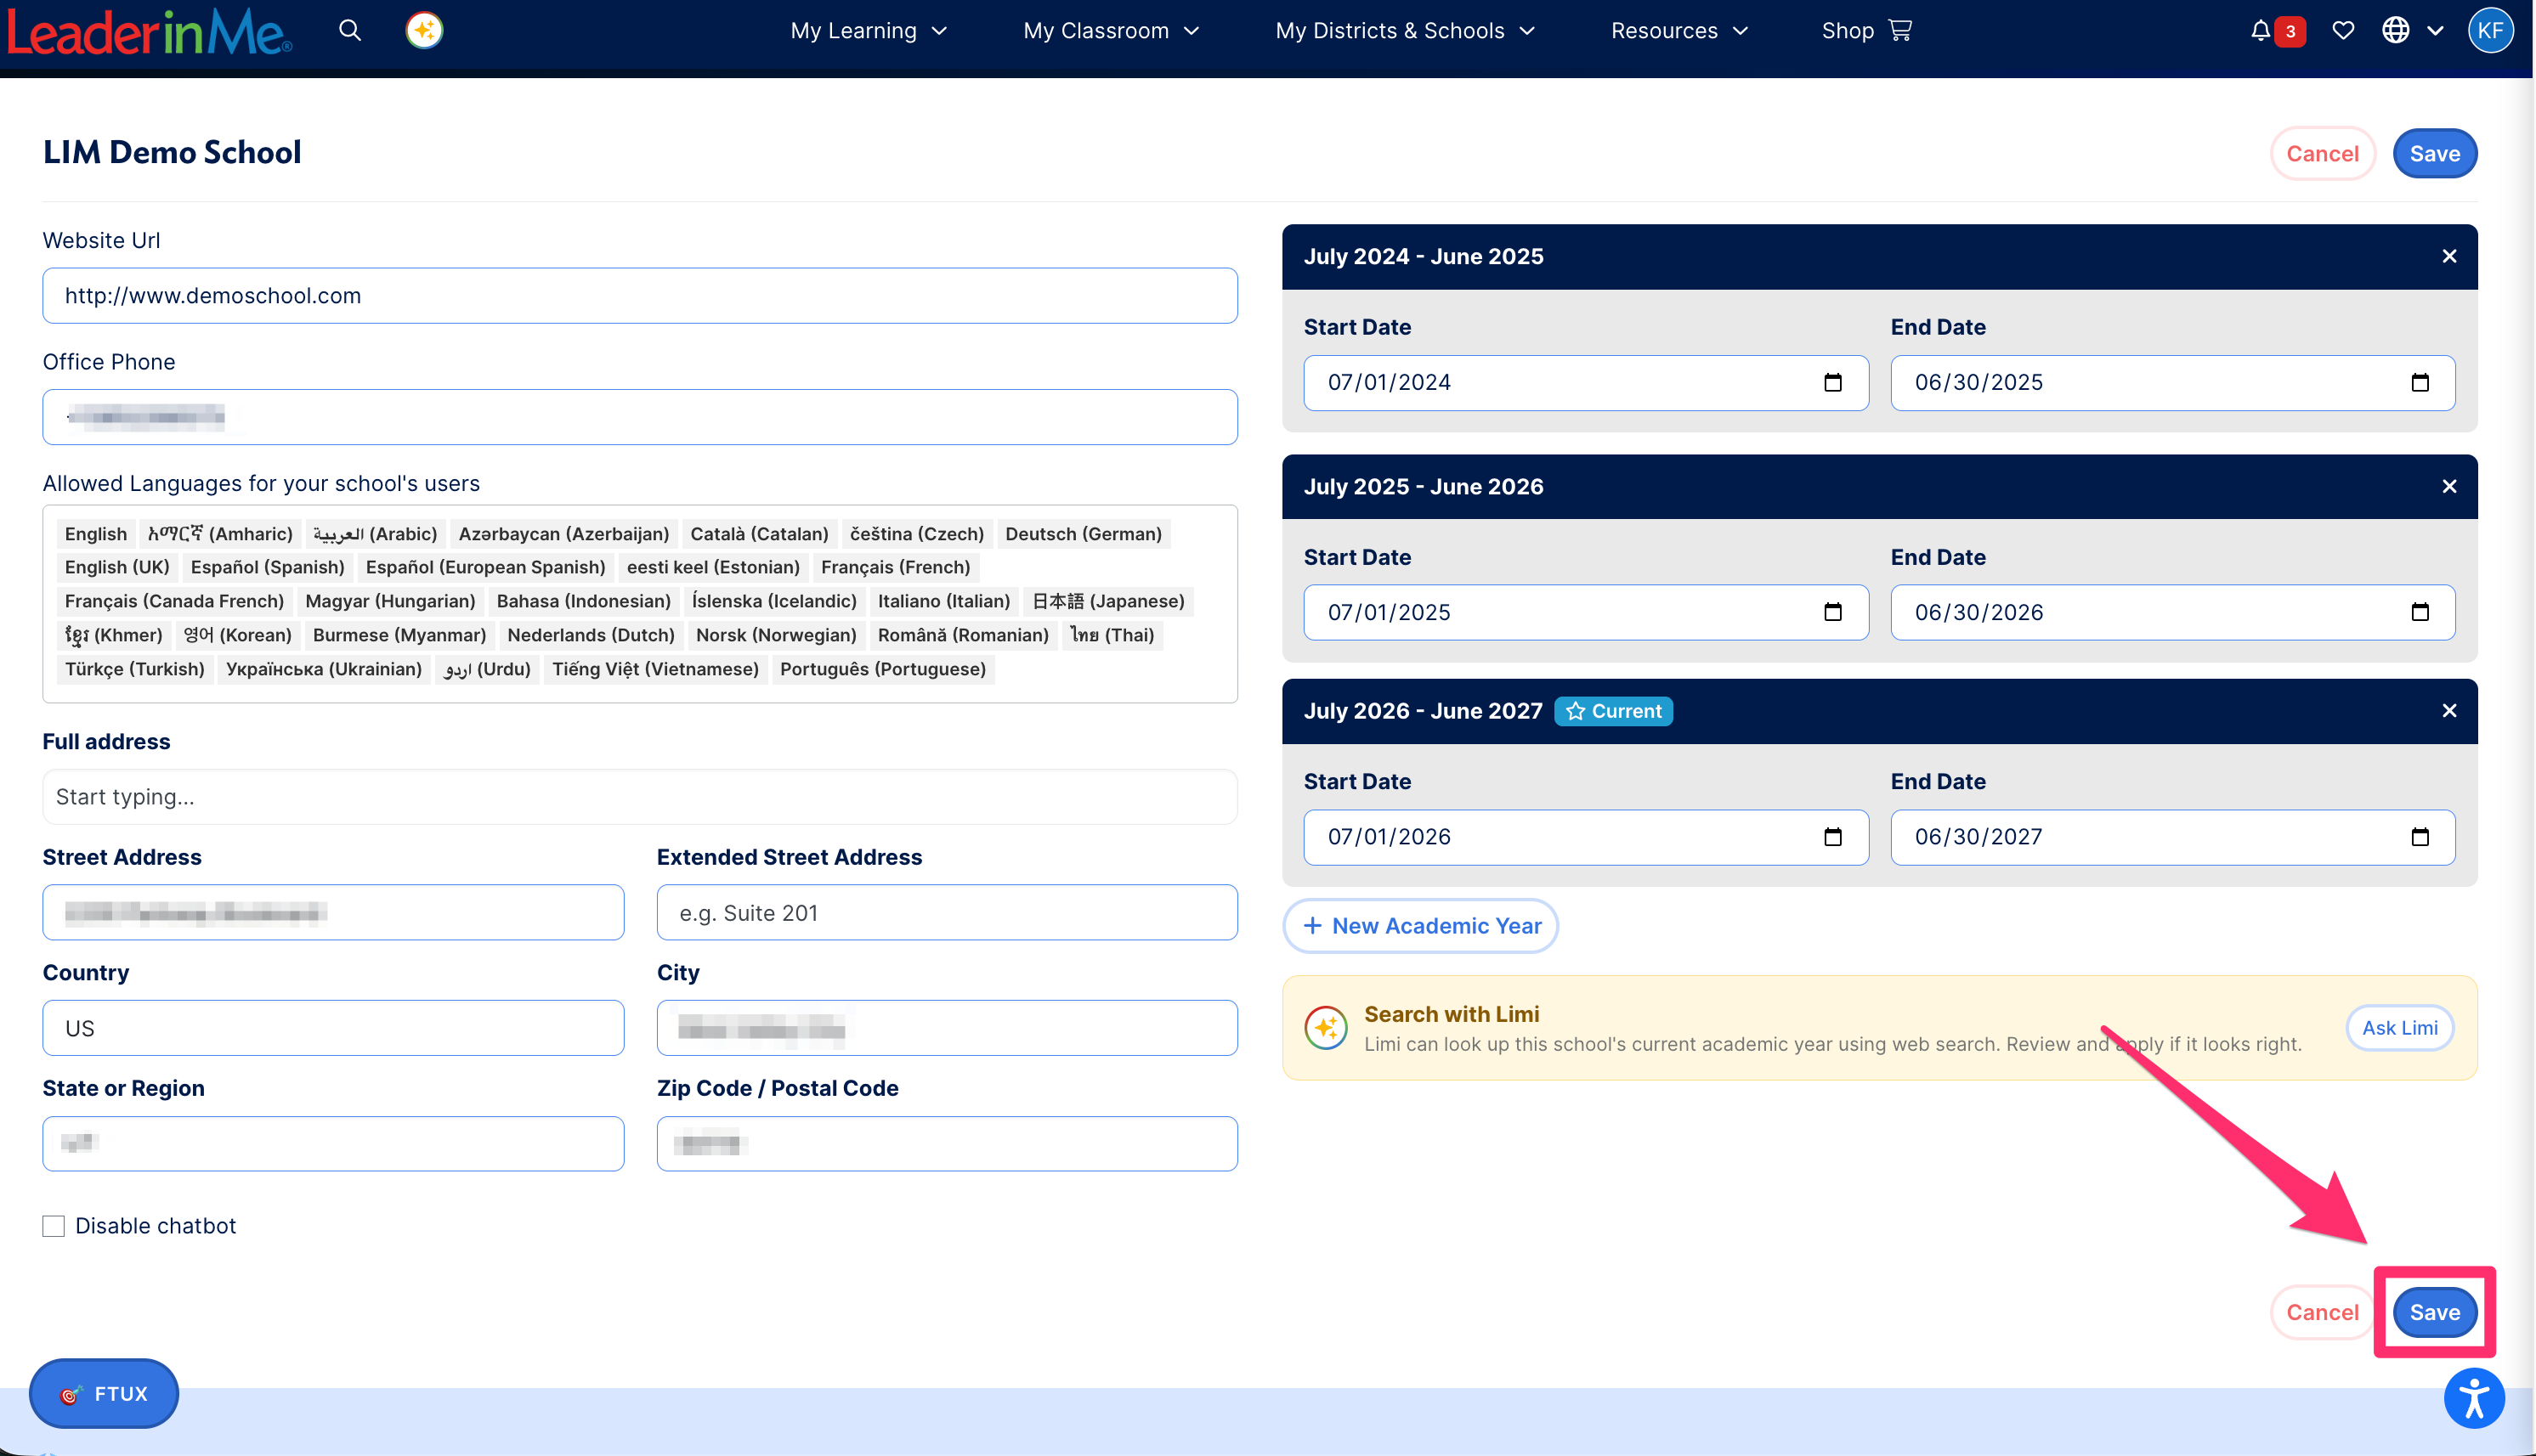
Task: Open the Limi sparkle assistant icon in header
Action: 424,30
